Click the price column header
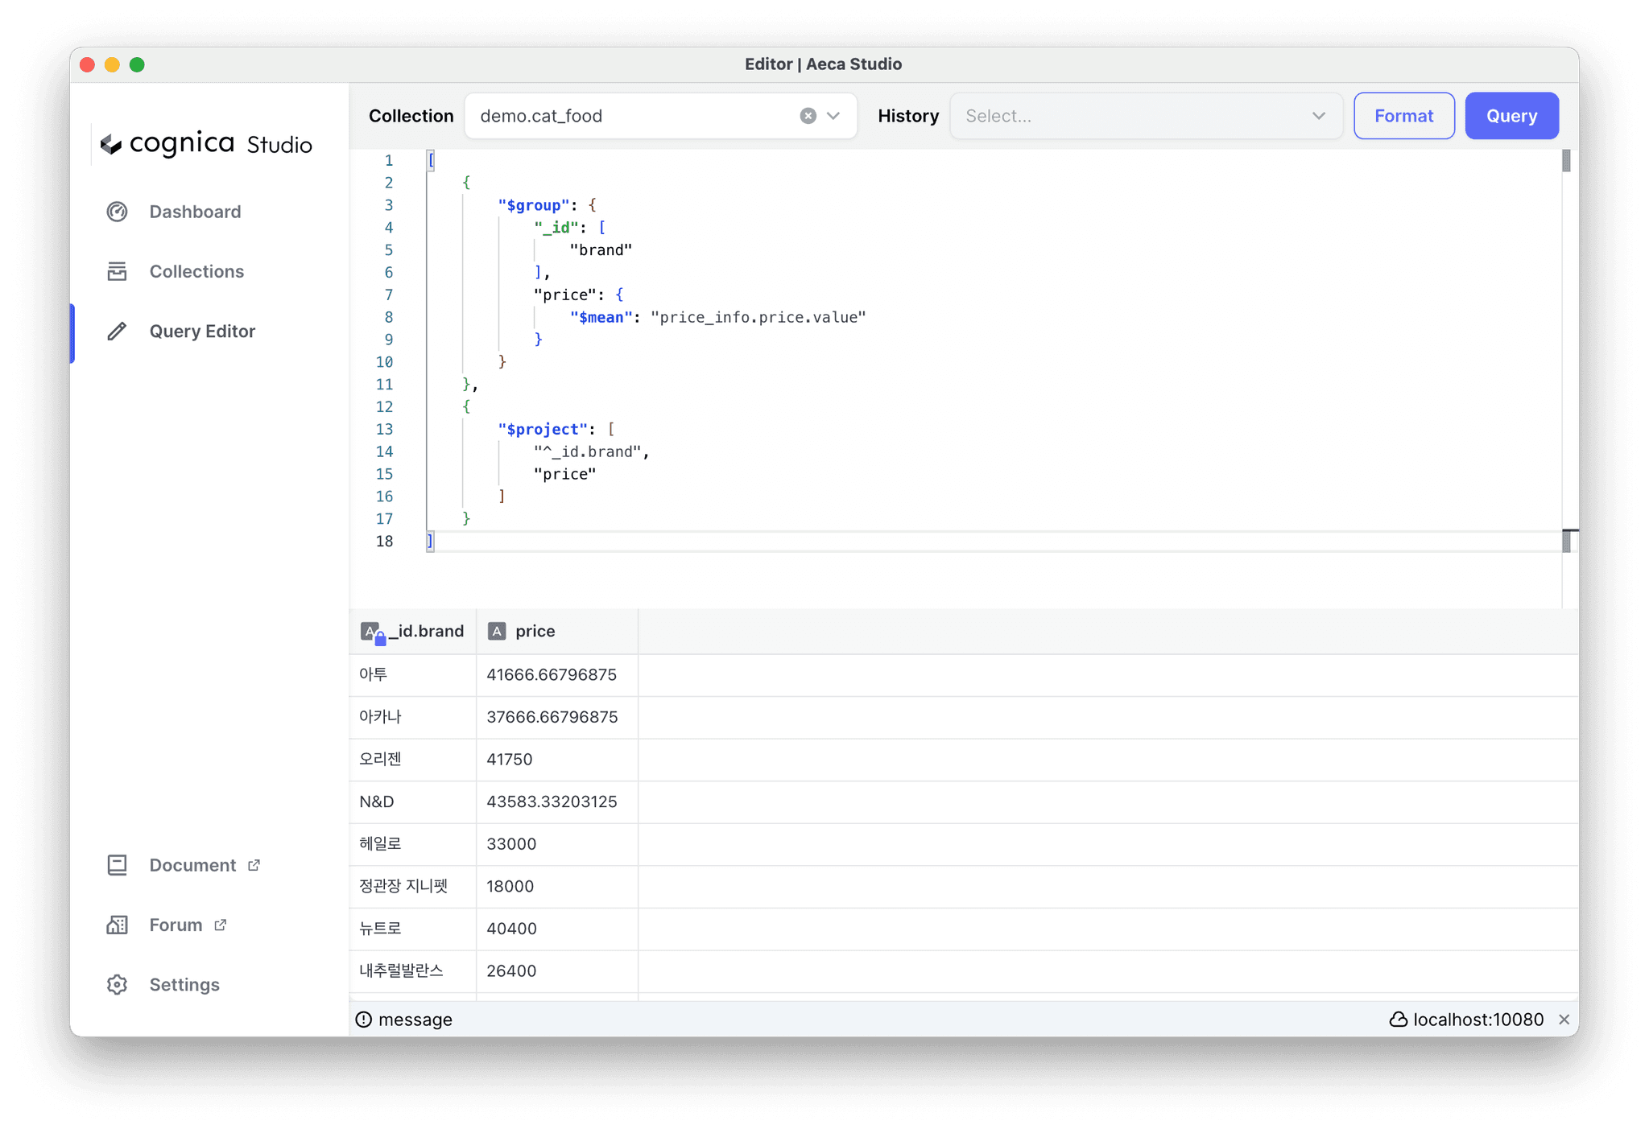 (x=535, y=631)
